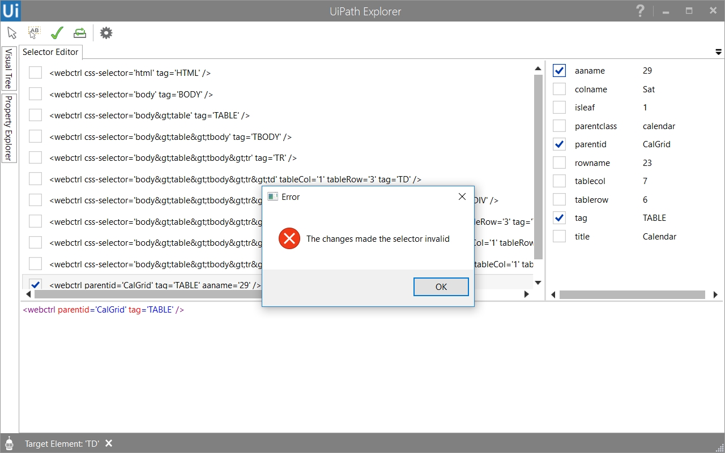
Task: Toggle the checkbox for the html webctrl row
Action: (35, 72)
